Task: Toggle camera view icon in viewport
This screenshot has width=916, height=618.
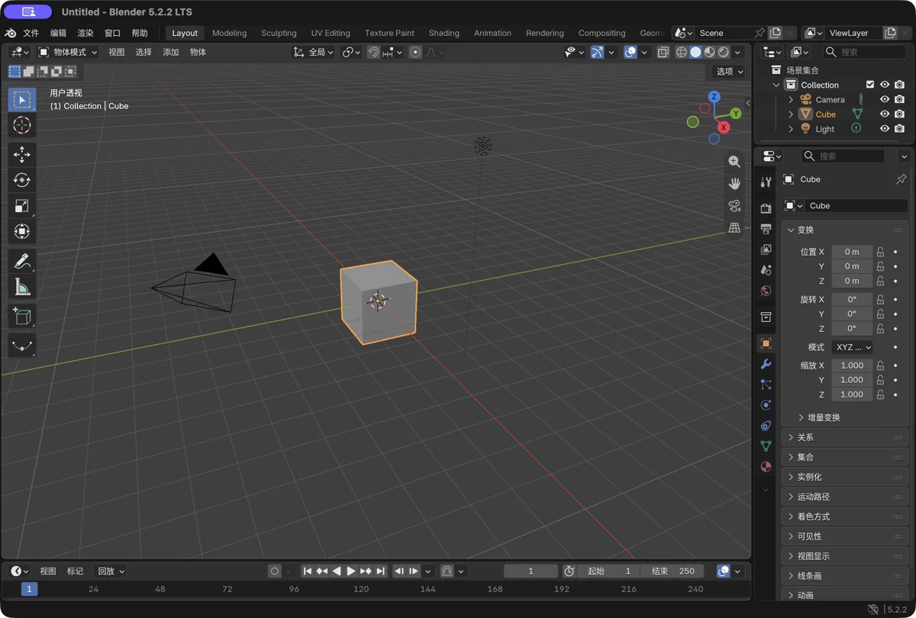Action: 734,206
